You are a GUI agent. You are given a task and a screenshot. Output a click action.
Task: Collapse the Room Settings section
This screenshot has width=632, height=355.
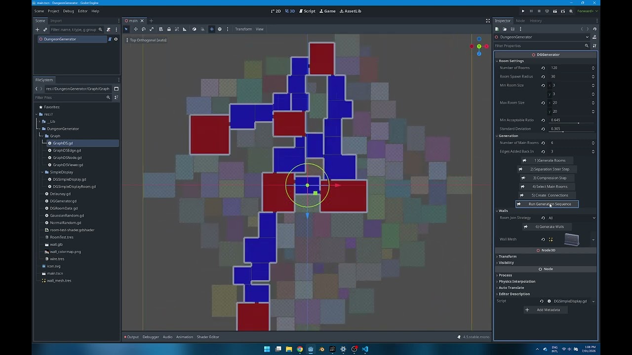point(511,61)
